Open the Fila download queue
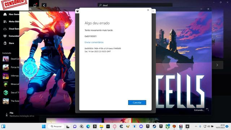 tap(20, 114)
